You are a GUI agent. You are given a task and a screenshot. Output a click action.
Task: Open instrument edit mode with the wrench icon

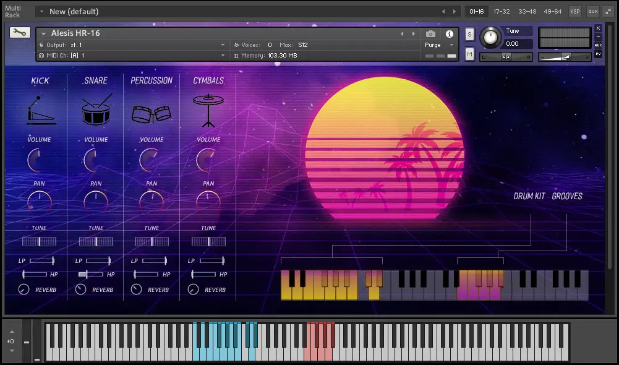pos(20,33)
